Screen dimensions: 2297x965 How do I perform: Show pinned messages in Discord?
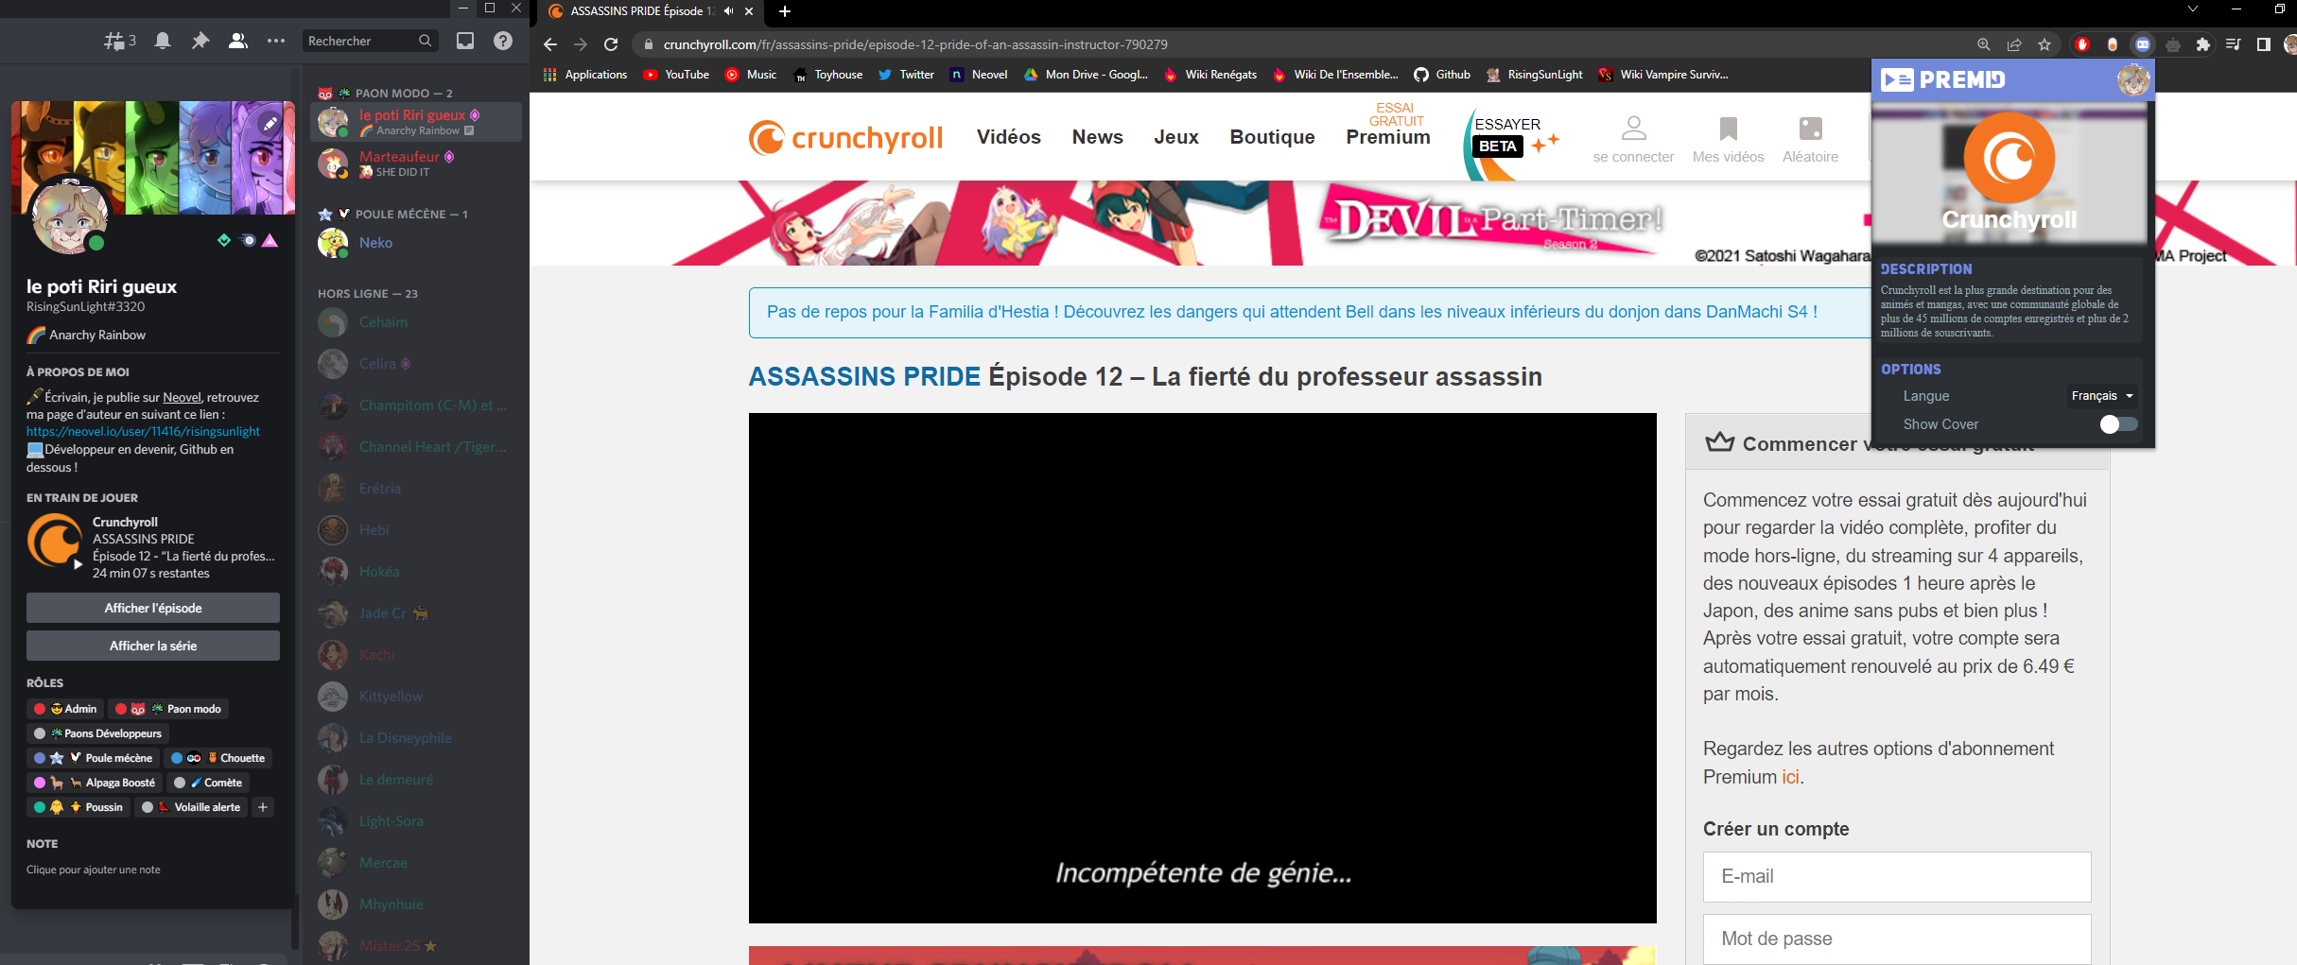click(200, 40)
